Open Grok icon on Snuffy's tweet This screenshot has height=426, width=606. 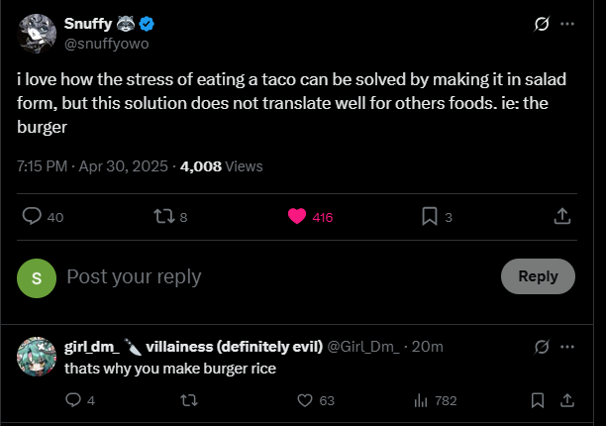click(x=542, y=24)
